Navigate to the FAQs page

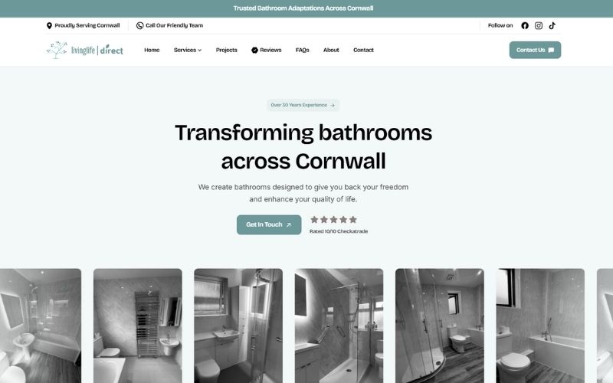302,50
